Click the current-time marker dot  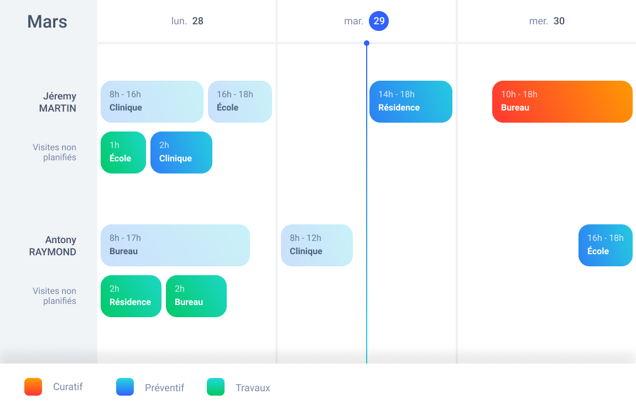coord(367,43)
